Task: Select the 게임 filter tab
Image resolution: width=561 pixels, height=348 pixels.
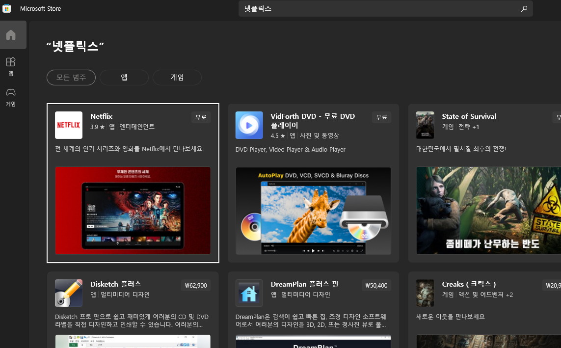Action: click(x=177, y=77)
